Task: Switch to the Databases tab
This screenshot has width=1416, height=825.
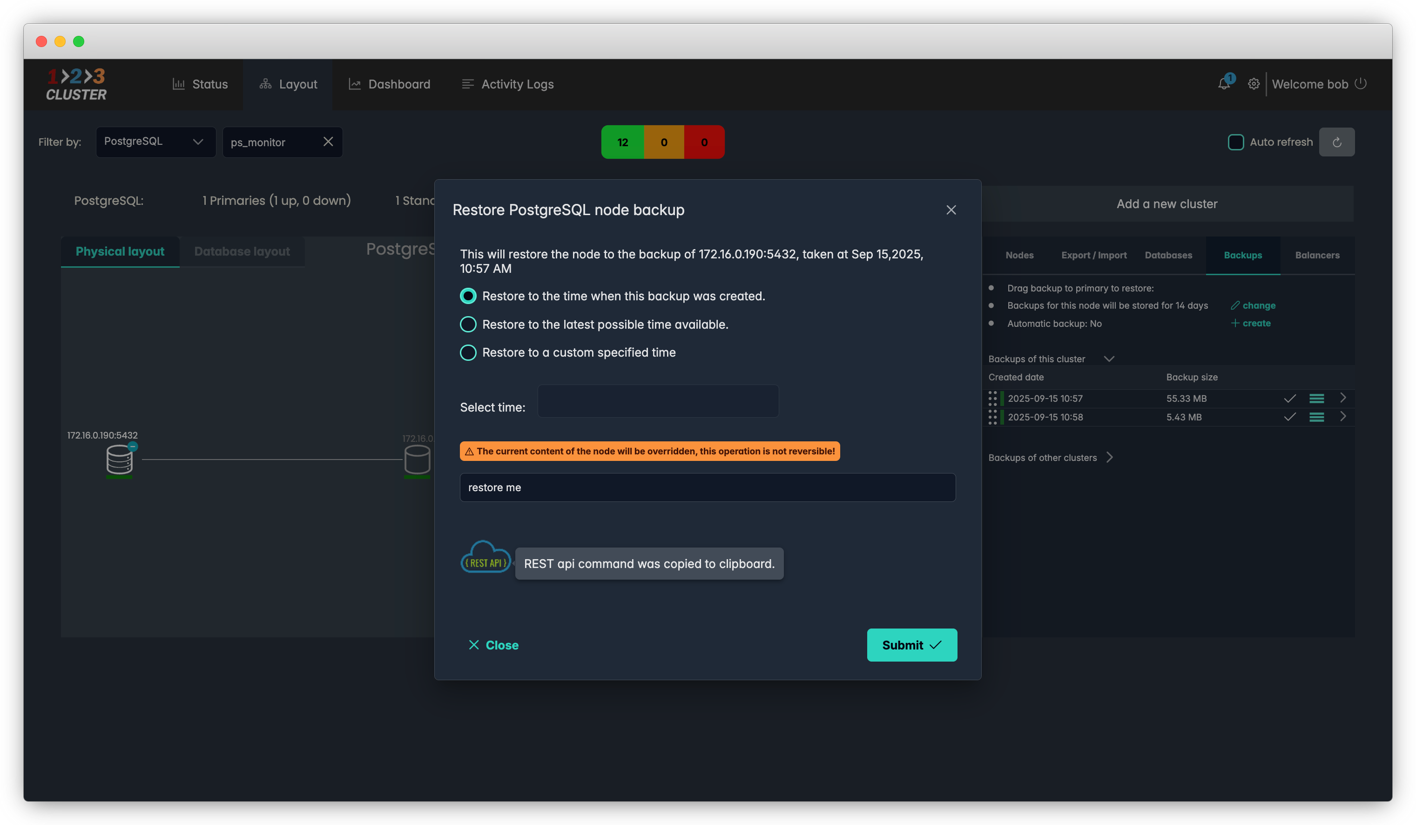Action: tap(1168, 255)
